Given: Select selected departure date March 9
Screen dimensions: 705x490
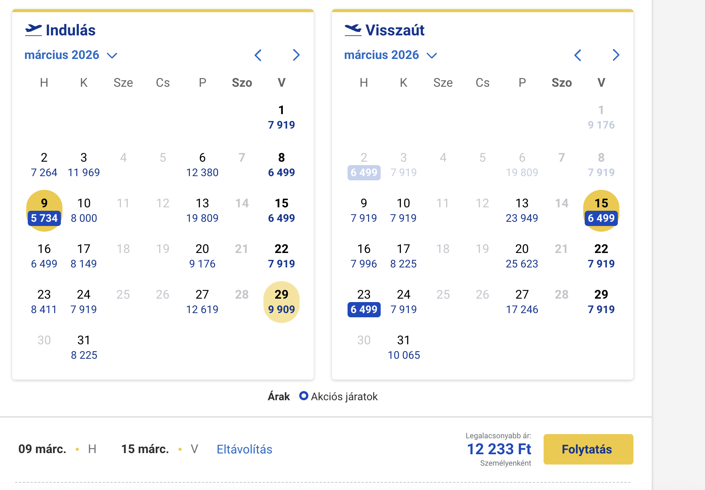Looking at the screenshot, I should [x=44, y=210].
